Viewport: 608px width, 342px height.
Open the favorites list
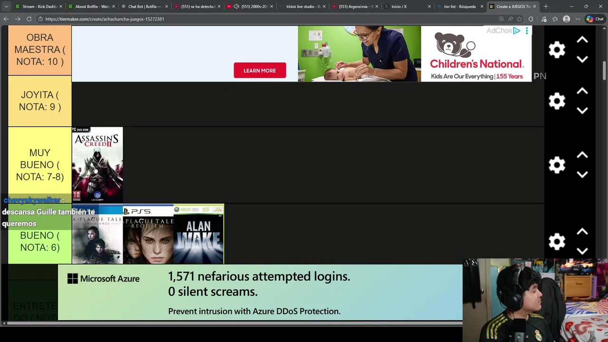click(x=555, y=19)
